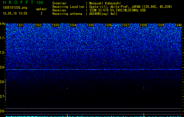Viewport: 184px width, 117px height.
Task: Click the 1334 time marker
Action: pyautogui.click(x=73, y=25)
